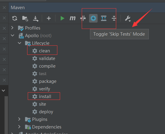Click the Lifecycle folder icon
The height and width of the screenshot is (134, 165).
click(28, 44)
